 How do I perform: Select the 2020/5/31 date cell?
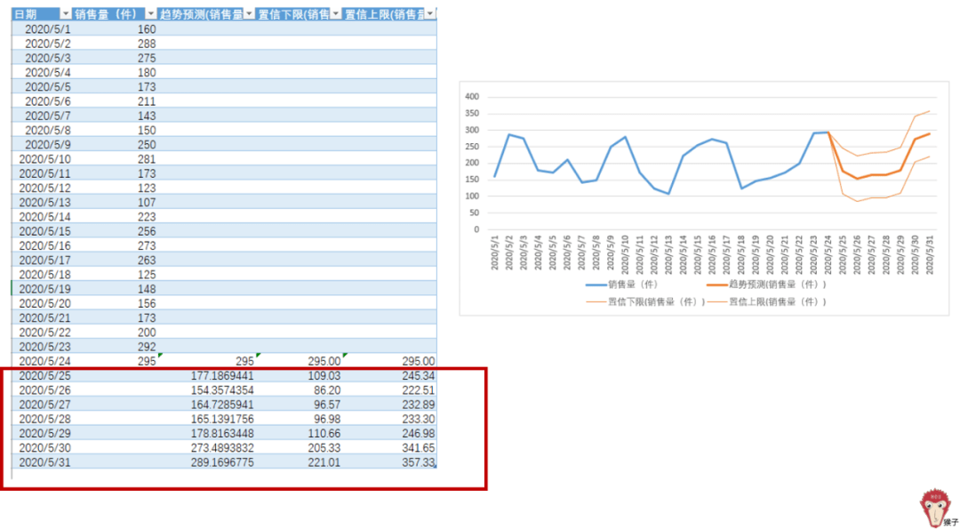(44, 462)
